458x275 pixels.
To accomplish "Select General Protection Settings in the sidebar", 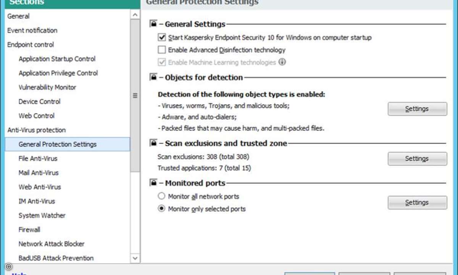I will (67, 144).
